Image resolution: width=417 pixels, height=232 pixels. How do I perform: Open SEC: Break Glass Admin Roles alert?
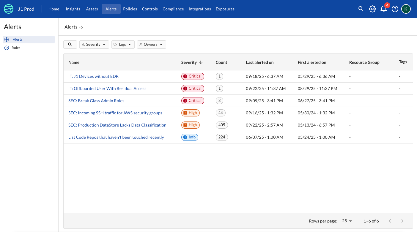pos(96,101)
